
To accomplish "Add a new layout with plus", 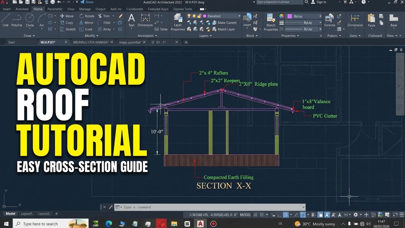I will tap(56, 214).
